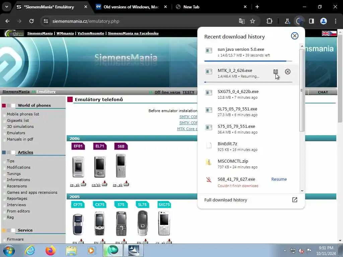Launch Internet Explorer from taskbar
Screen dimensions: 343x257
click(x=30, y=251)
